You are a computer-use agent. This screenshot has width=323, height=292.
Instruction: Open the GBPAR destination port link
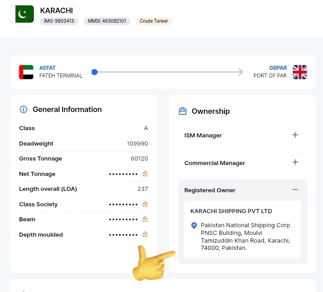pyautogui.click(x=278, y=68)
